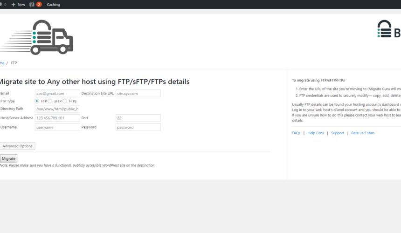The height and width of the screenshot is (233, 401).
Task: Click the Username input field
Action: [x=57, y=127]
